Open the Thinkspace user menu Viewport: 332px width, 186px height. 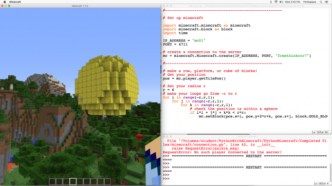click(x=309, y=2)
